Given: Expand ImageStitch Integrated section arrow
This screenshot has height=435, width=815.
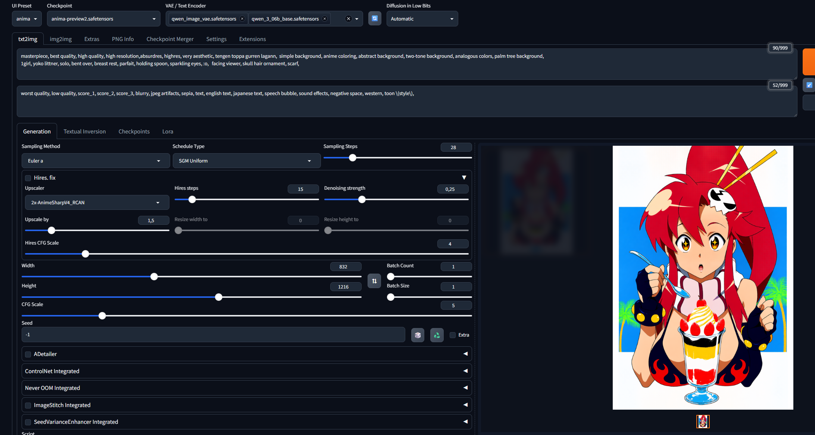Looking at the screenshot, I should [465, 405].
